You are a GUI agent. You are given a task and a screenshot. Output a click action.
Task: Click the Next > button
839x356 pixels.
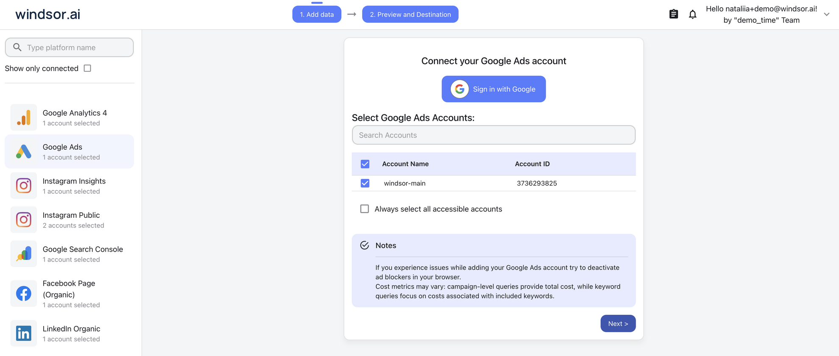coord(618,323)
